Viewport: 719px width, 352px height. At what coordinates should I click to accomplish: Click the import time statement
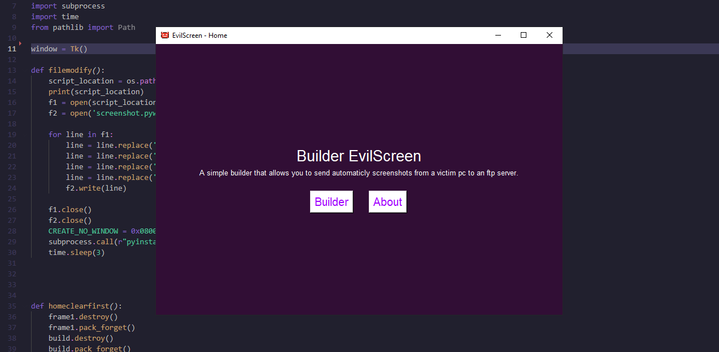(x=54, y=16)
